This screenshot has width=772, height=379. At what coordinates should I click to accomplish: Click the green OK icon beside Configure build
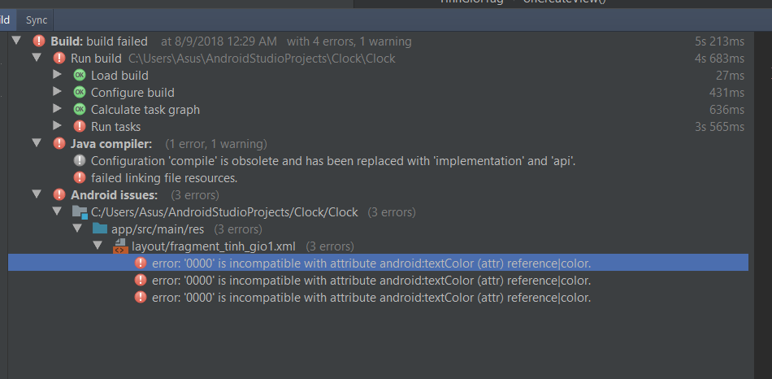(x=79, y=92)
